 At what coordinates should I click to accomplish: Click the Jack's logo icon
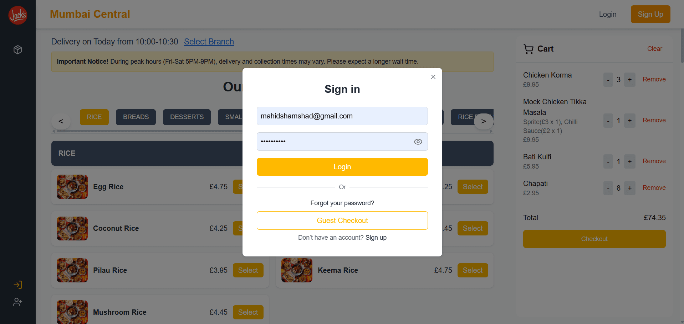coord(18,15)
